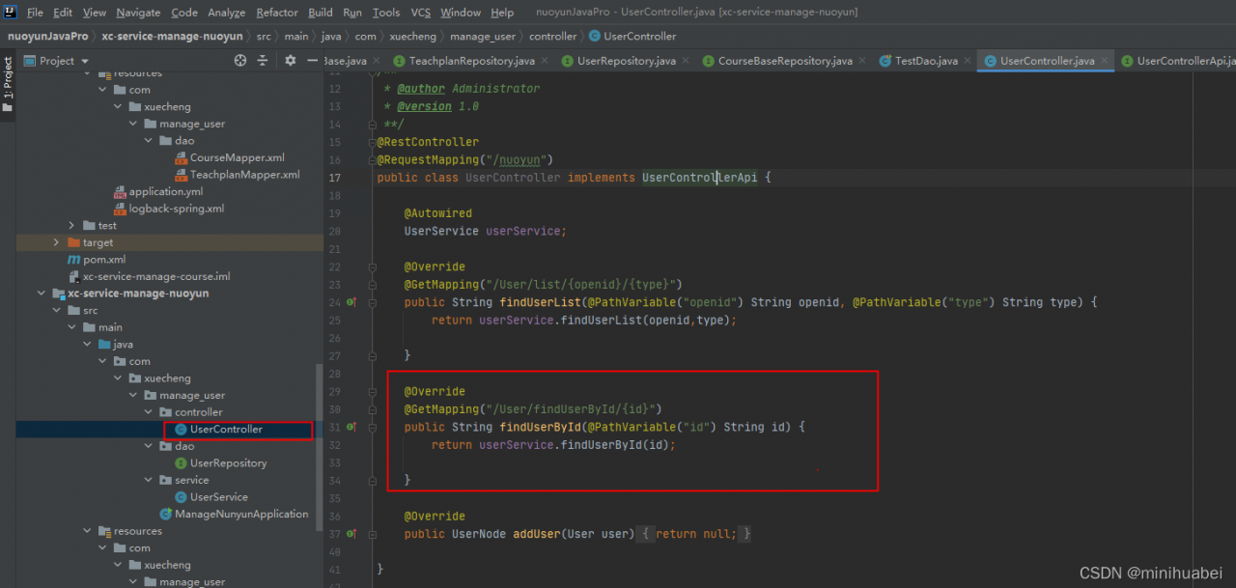Click the findUserById method name on line 31
1236x588 pixels.
(540, 427)
